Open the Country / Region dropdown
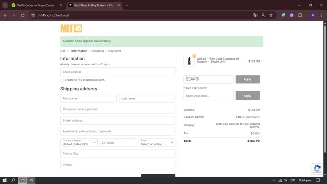Screen dimensions: 327x184 [x=79, y=143]
